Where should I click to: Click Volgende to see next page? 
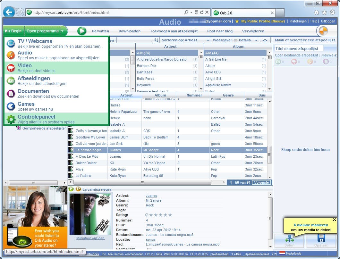click(261, 182)
